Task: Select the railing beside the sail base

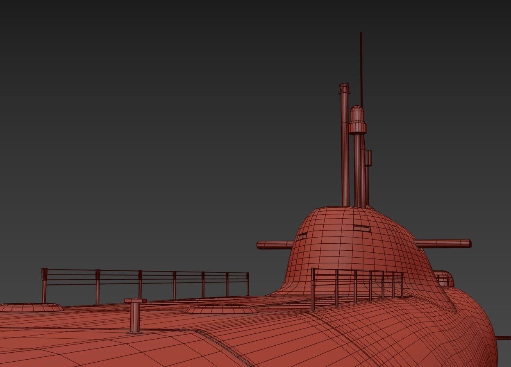Action: [x=357, y=288]
